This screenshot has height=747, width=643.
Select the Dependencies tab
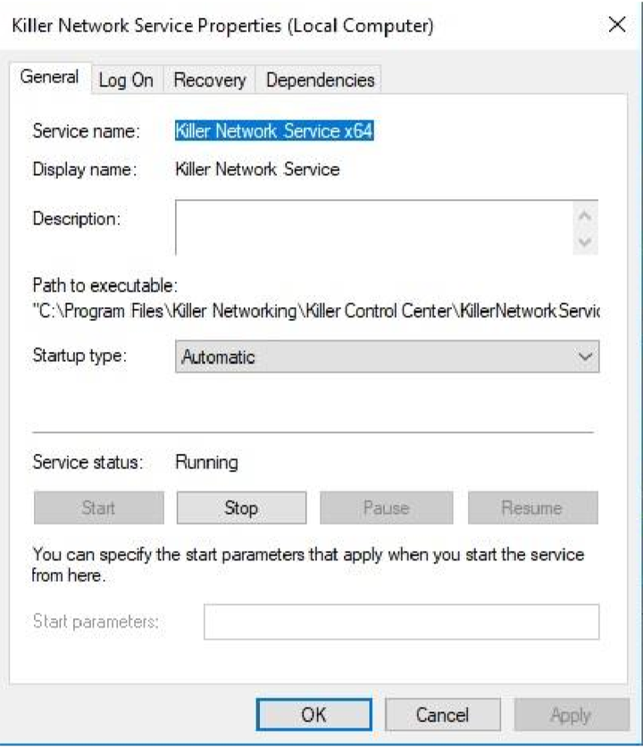(320, 80)
